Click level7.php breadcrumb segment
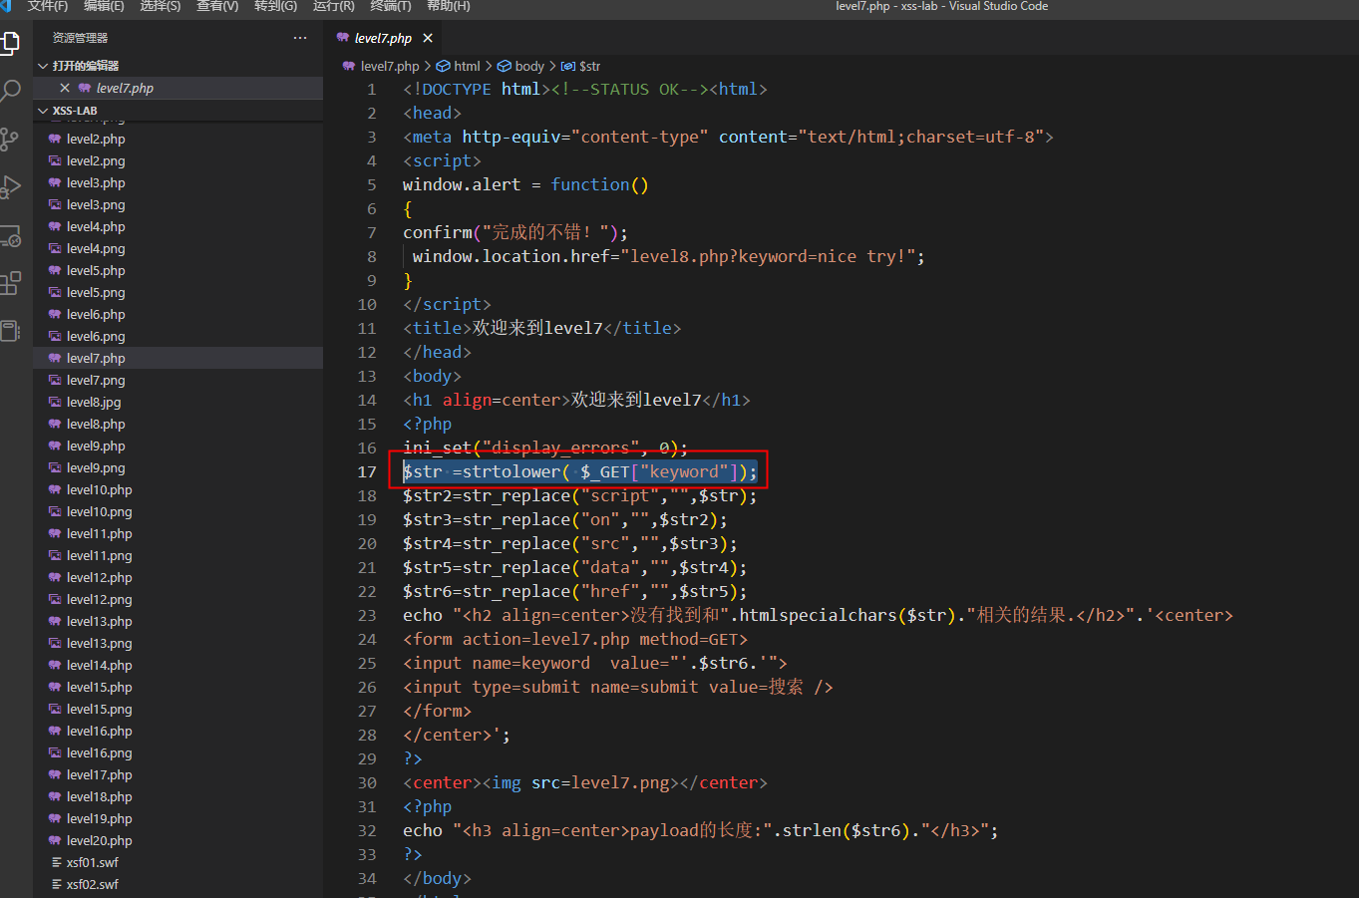The height and width of the screenshot is (898, 1359). pyautogui.click(x=390, y=66)
